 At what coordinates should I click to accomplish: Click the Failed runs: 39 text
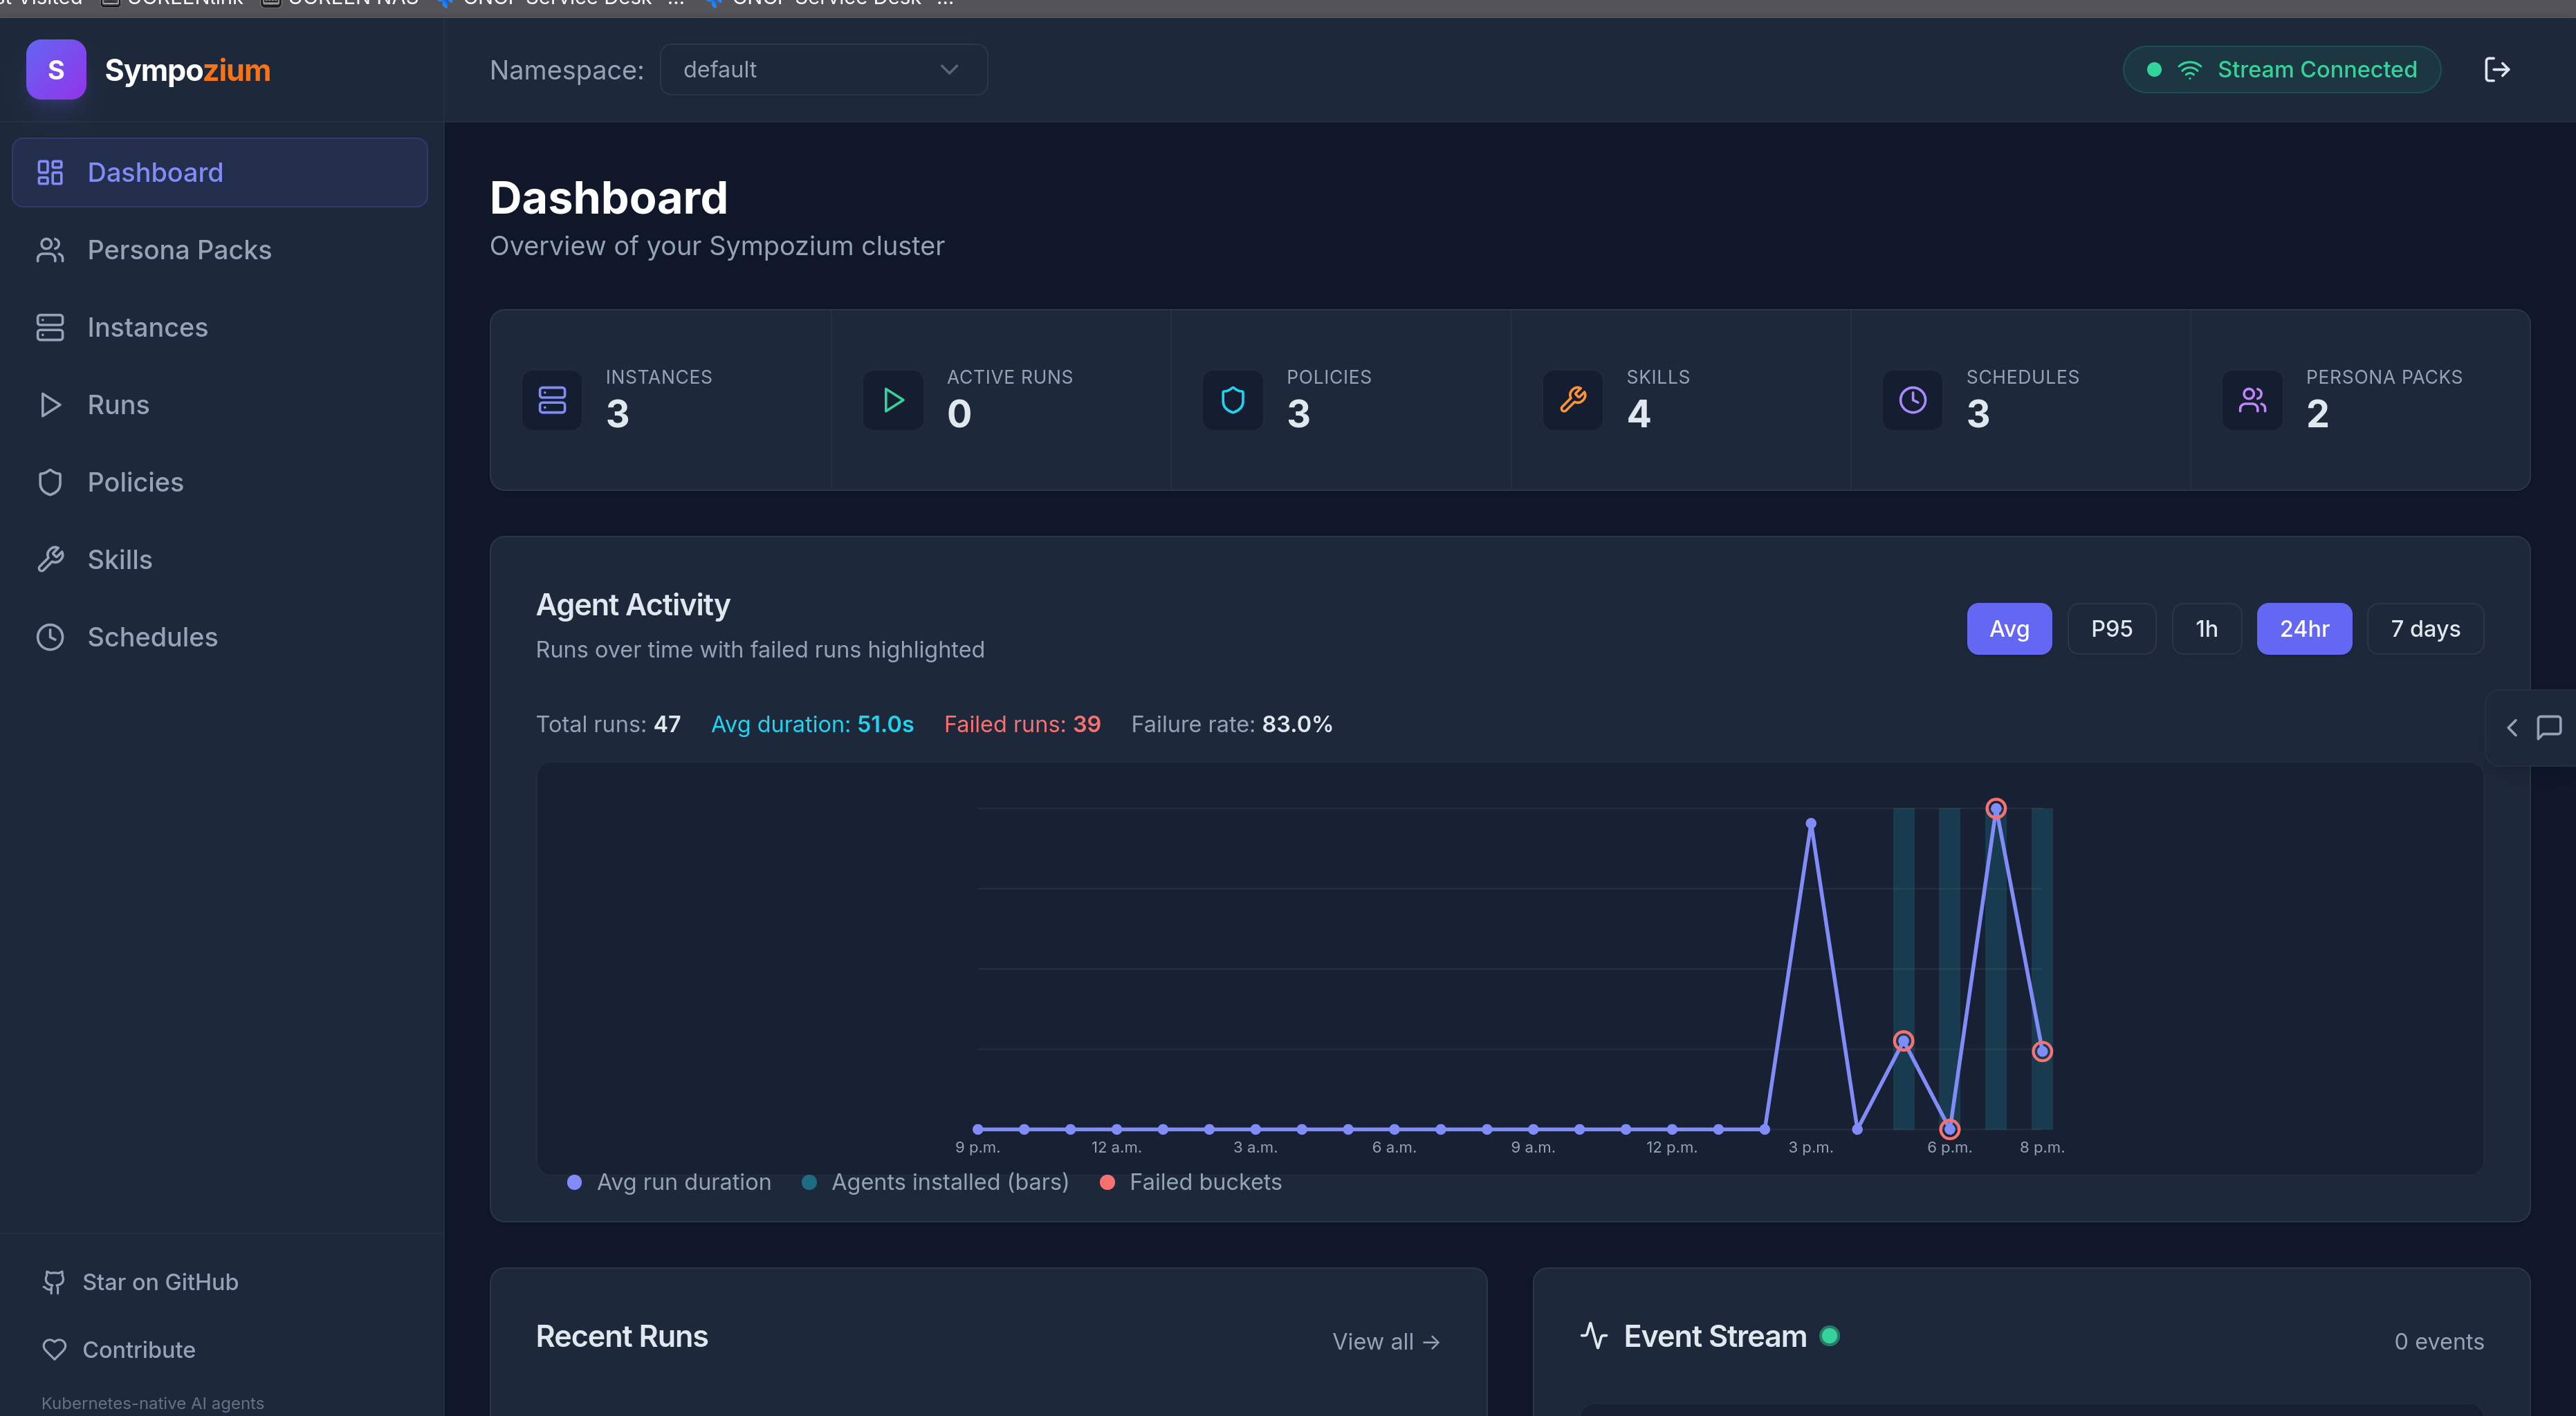[1022, 725]
